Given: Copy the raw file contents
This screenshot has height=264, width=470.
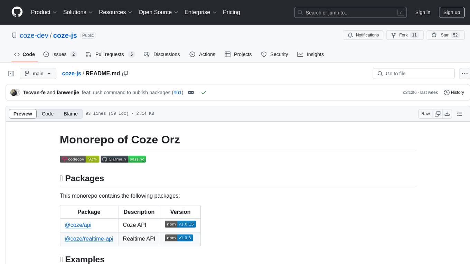Looking at the screenshot, I should pos(438,114).
